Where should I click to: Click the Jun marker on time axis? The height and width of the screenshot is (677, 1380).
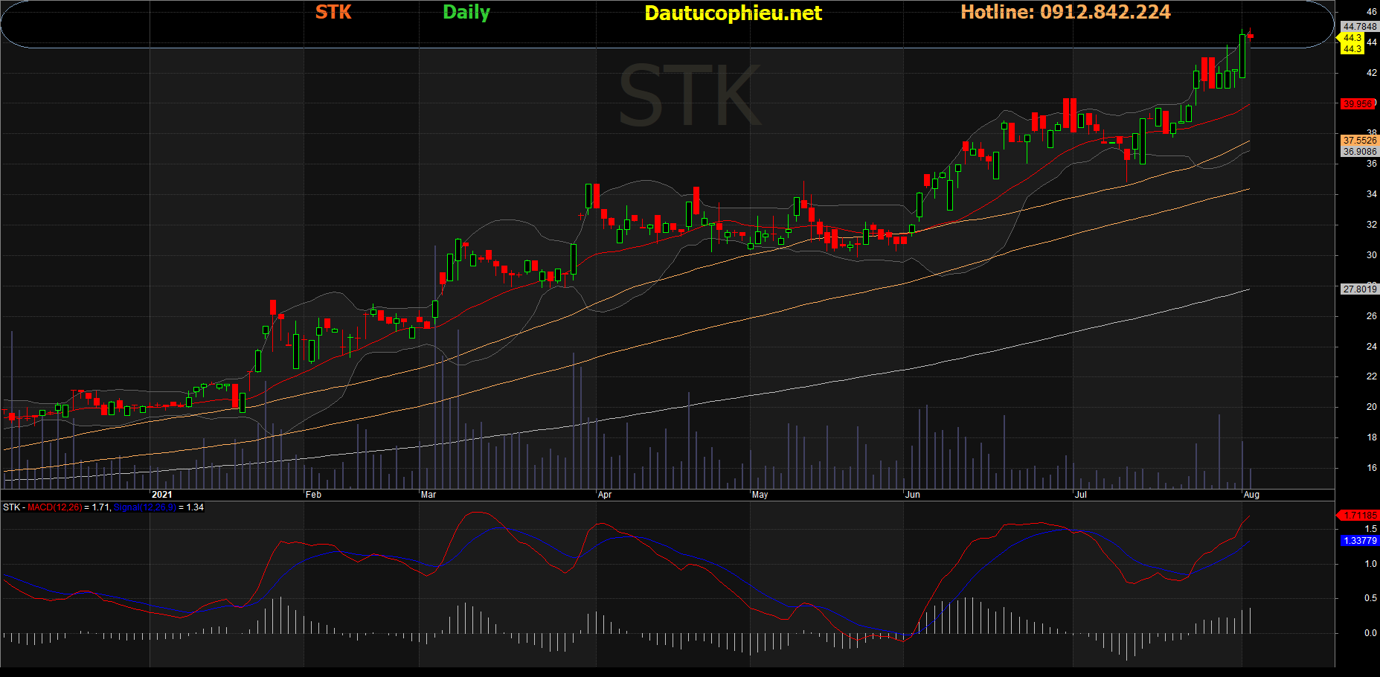913,495
